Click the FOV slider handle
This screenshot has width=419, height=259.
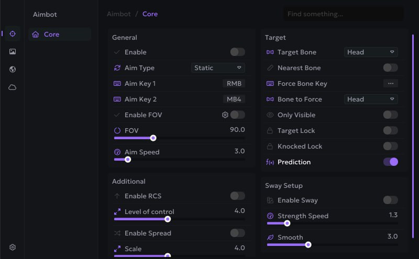pos(153,138)
